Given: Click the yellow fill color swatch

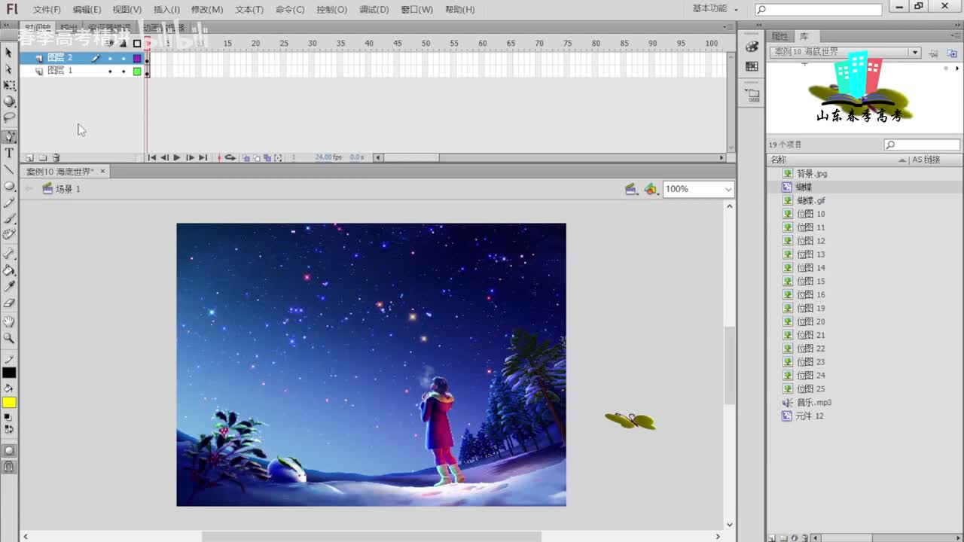Looking at the screenshot, I should [x=9, y=403].
